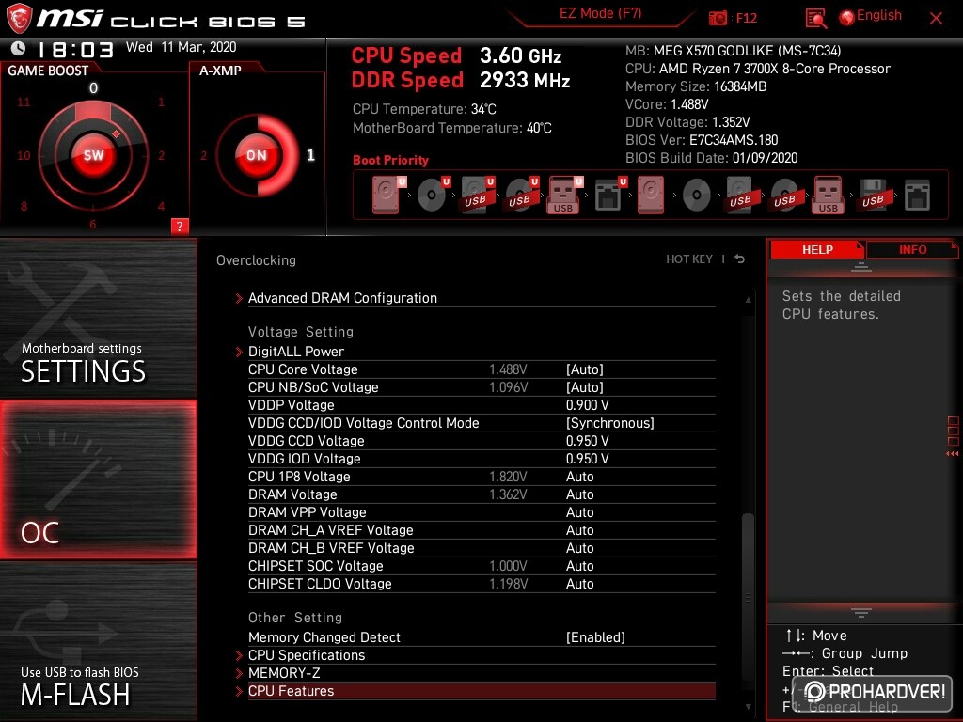
Task: Edit the VDDP Voltage 0.900 V value
Action: pyautogui.click(x=587, y=404)
